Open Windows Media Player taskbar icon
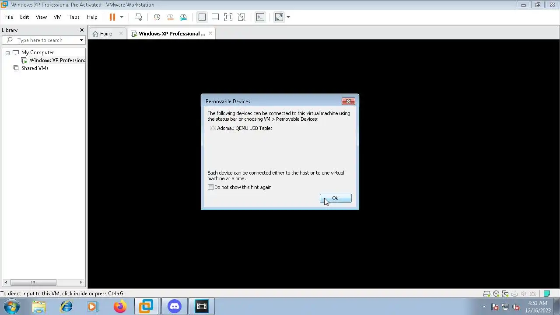Image resolution: width=560 pixels, height=315 pixels. click(92, 307)
